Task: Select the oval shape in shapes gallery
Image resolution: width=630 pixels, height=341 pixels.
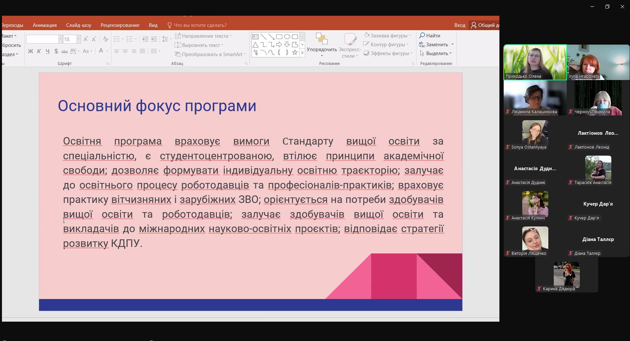Action: (x=287, y=37)
